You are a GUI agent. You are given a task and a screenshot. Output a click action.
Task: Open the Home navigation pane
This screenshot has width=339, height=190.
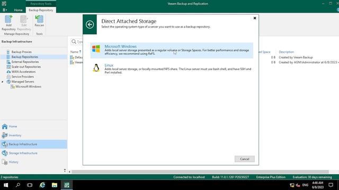(x=33, y=127)
